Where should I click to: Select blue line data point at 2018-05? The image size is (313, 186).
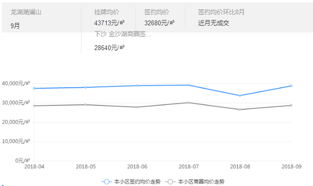click(85, 87)
